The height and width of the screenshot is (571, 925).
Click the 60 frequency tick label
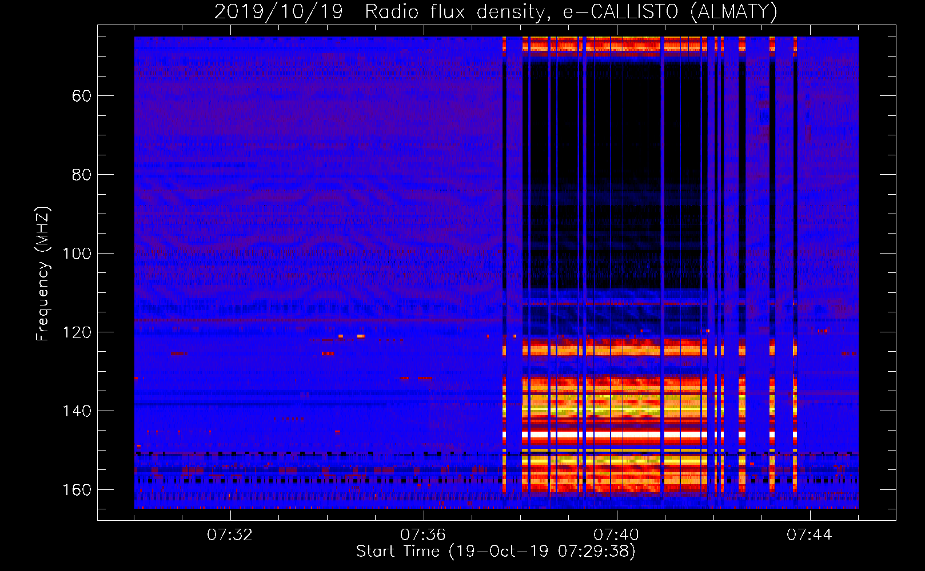click(x=82, y=96)
